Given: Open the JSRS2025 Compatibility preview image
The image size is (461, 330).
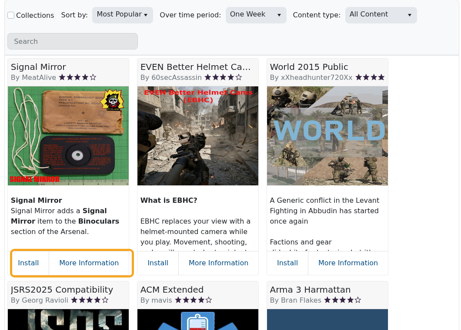Looking at the screenshot, I should click(x=68, y=320).
